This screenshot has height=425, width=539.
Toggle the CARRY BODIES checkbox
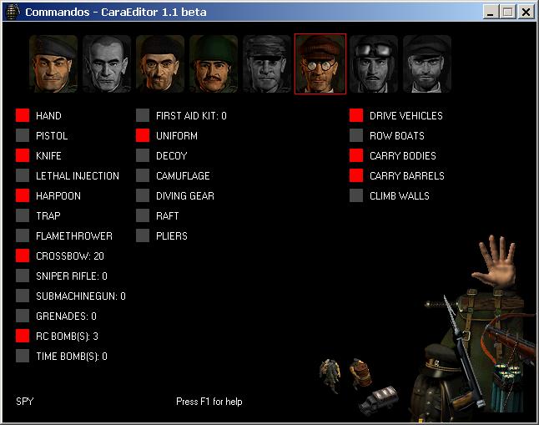point(356,155)
